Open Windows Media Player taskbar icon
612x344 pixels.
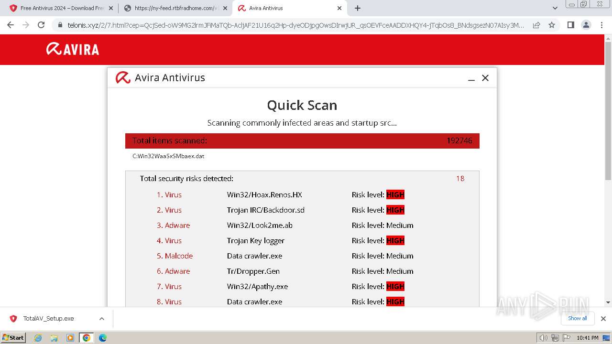(x=70, y=338)
